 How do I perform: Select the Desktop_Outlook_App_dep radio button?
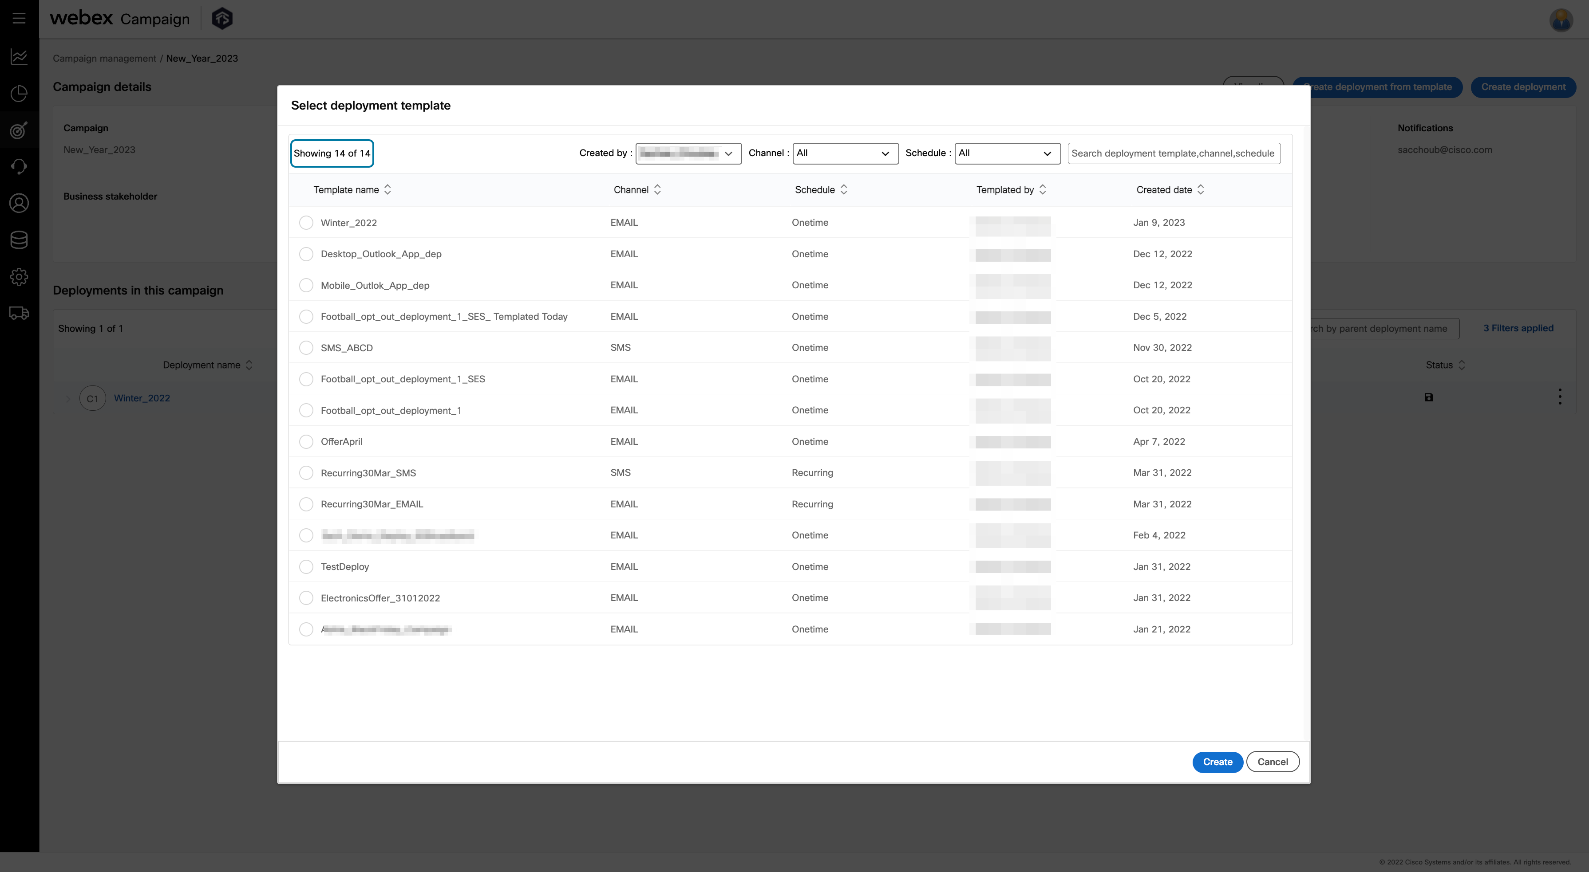tap(306, 254)
